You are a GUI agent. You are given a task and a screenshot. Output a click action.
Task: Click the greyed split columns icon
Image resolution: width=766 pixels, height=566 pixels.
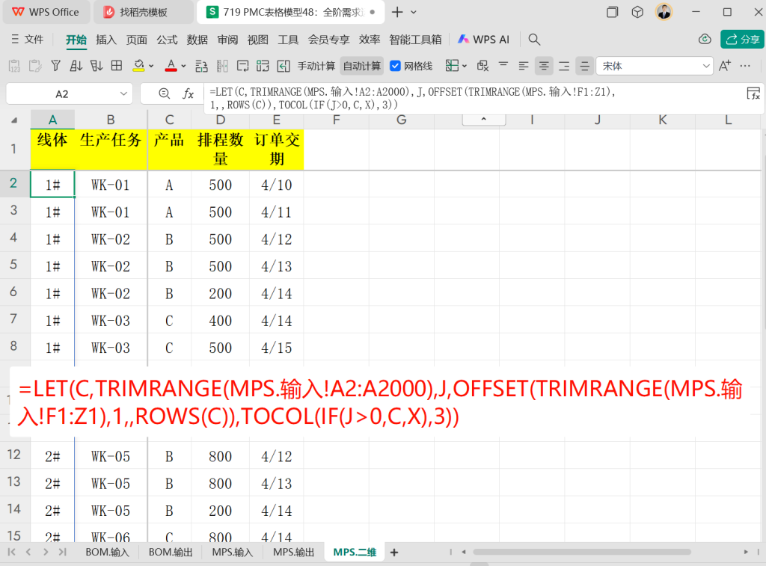(x=222, y=66)
